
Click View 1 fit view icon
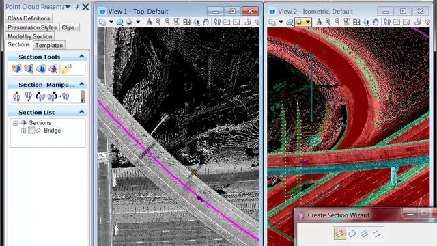186,22
